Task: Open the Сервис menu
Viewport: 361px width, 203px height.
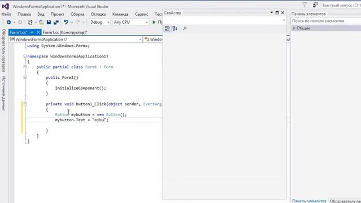Action: [x=142, y=14]
